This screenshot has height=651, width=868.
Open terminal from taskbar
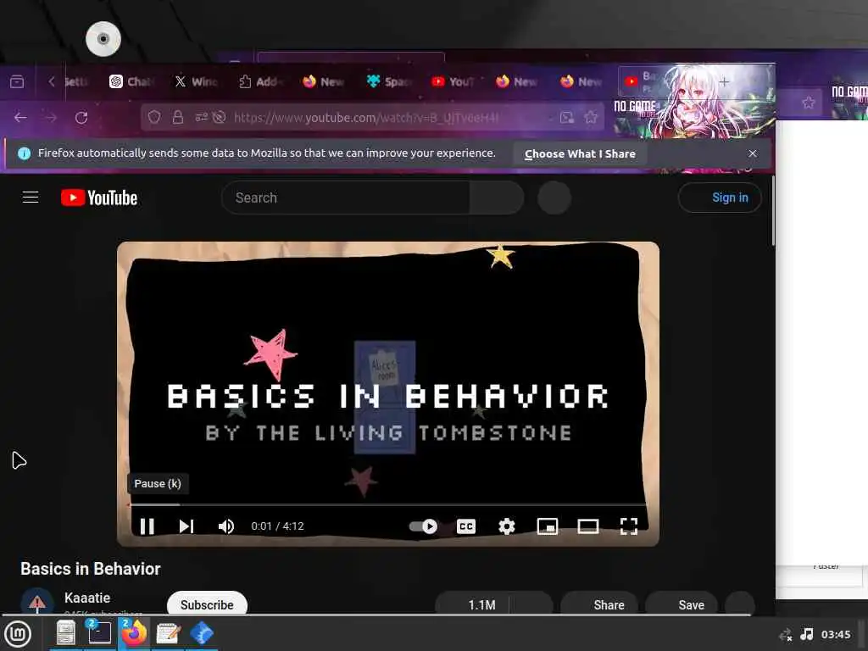tap(100, 633)
